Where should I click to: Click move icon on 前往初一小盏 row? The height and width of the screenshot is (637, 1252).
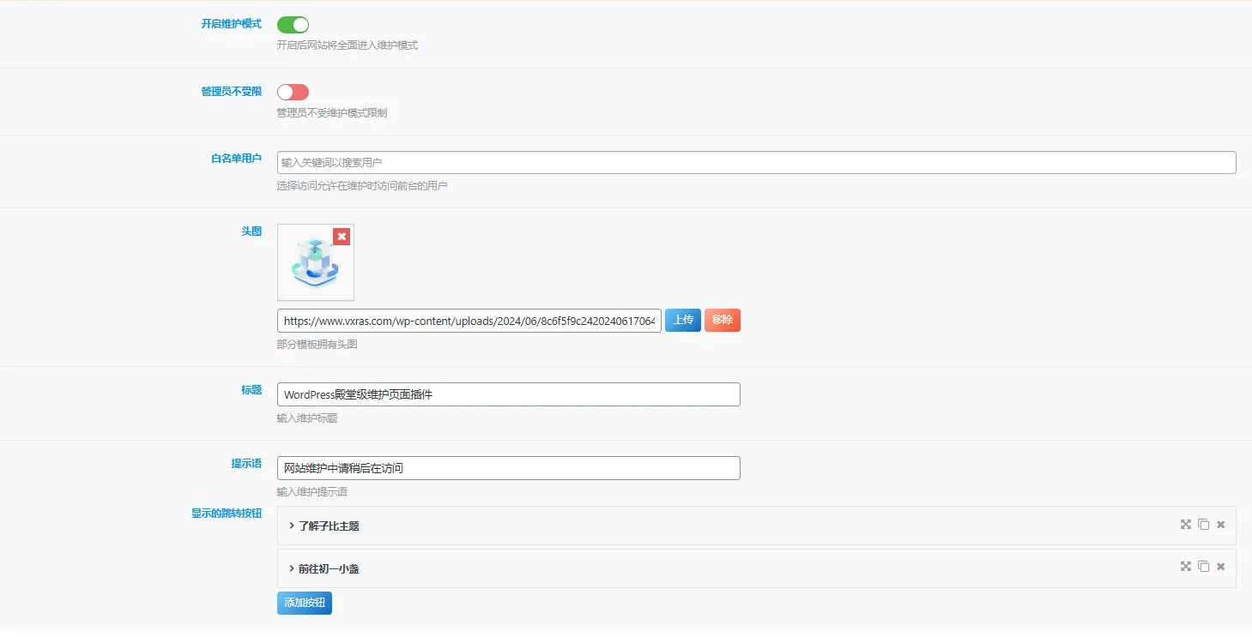(x=1186, y=567)
